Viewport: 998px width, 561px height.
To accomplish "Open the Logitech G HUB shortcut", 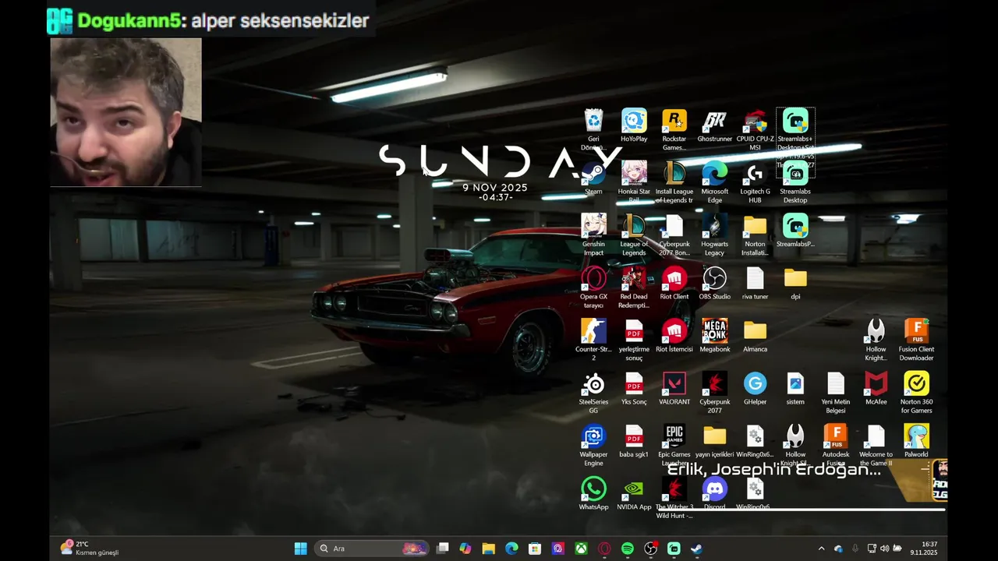I will click(755, 182).
